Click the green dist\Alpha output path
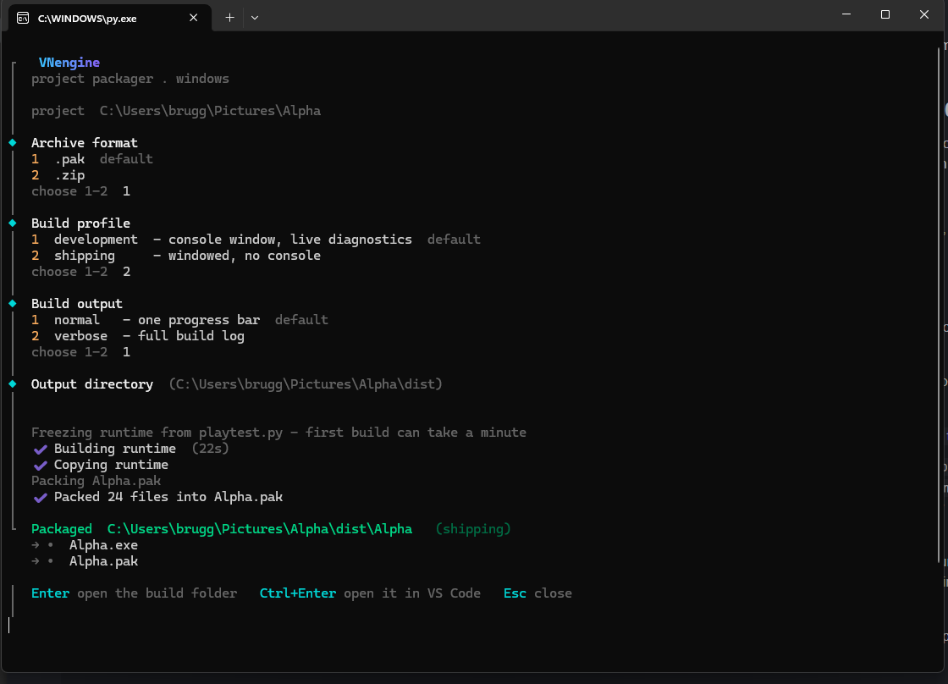The image size is (948, 684). click(x=260, y=529)
